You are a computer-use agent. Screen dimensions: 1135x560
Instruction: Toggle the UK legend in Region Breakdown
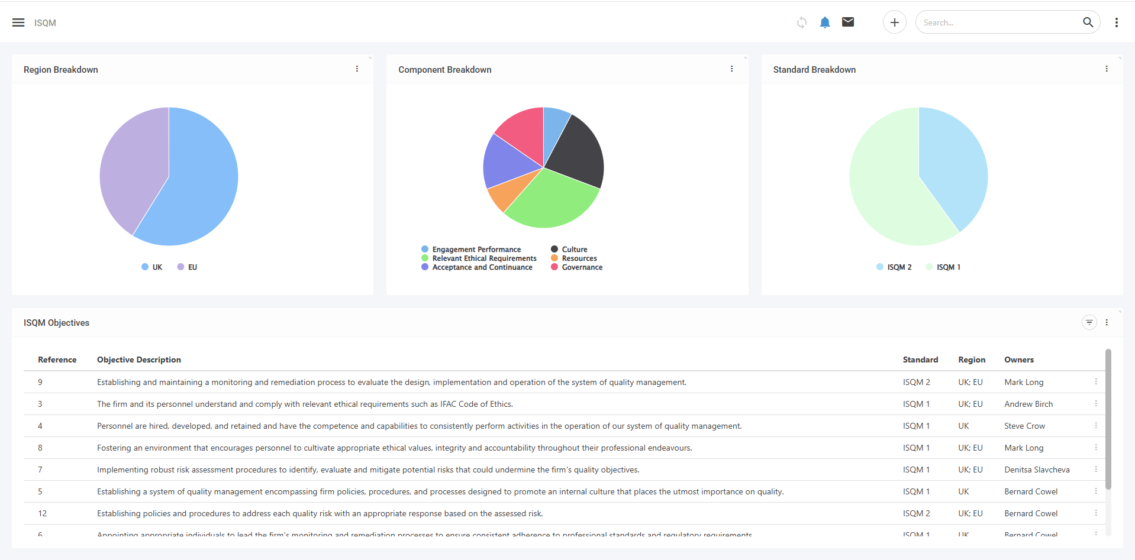click(x=151, y=267)
